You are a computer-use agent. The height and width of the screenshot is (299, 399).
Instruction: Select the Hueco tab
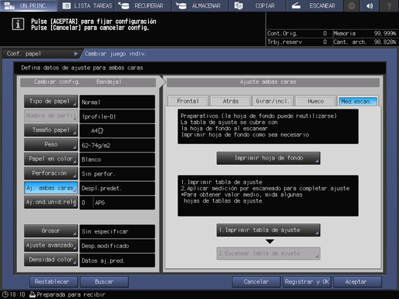(316, 101)
